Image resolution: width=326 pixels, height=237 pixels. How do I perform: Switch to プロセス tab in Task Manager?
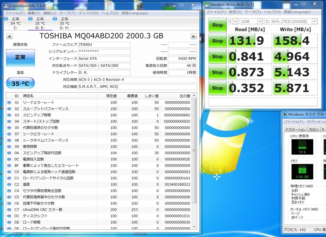(313, 129)
